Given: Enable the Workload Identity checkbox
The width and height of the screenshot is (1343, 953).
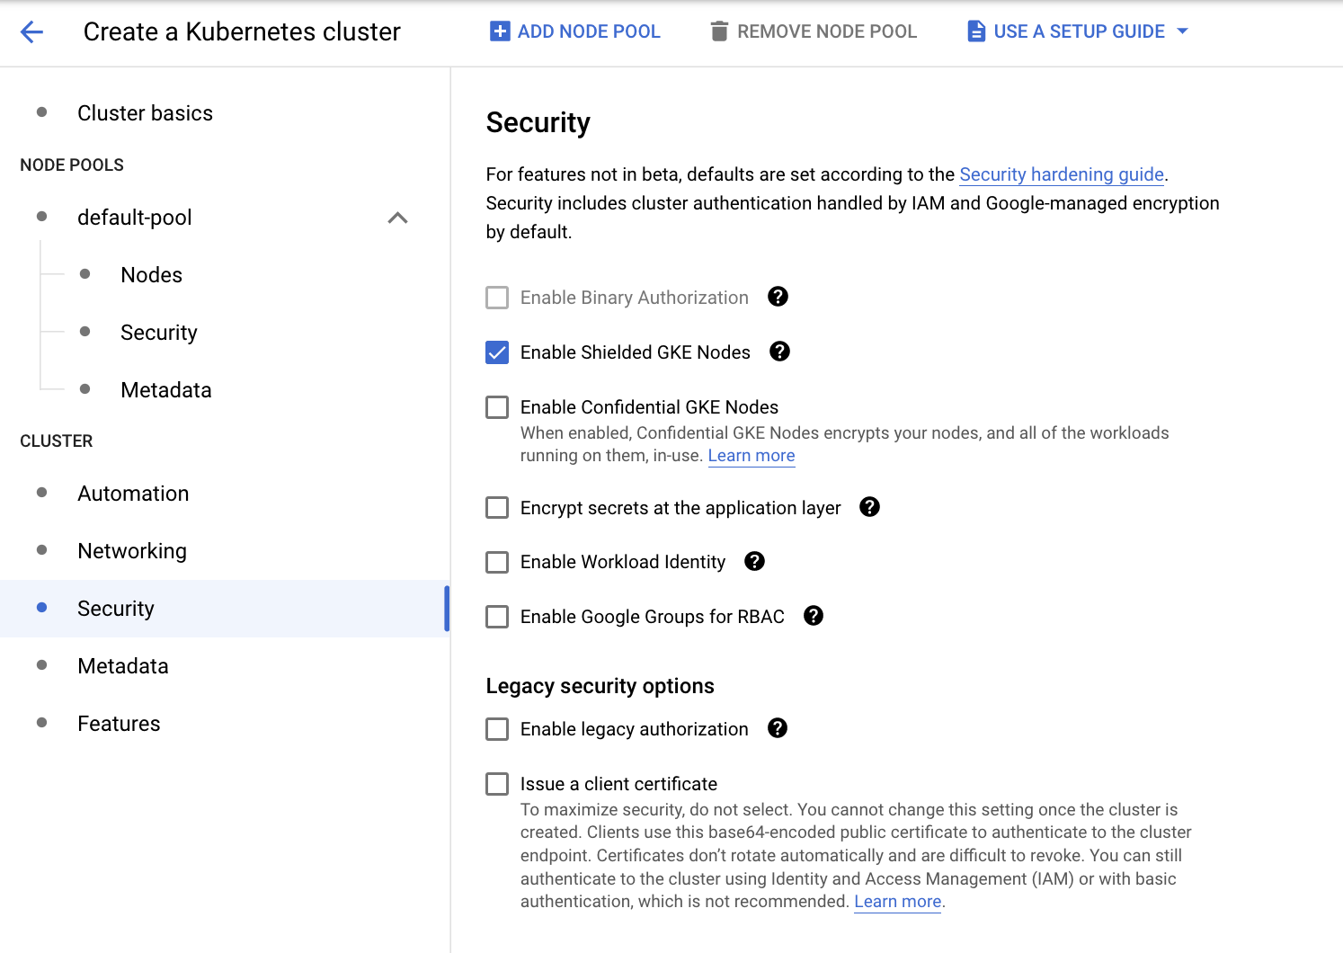Looking at the screenshot, I should [497, 562].
